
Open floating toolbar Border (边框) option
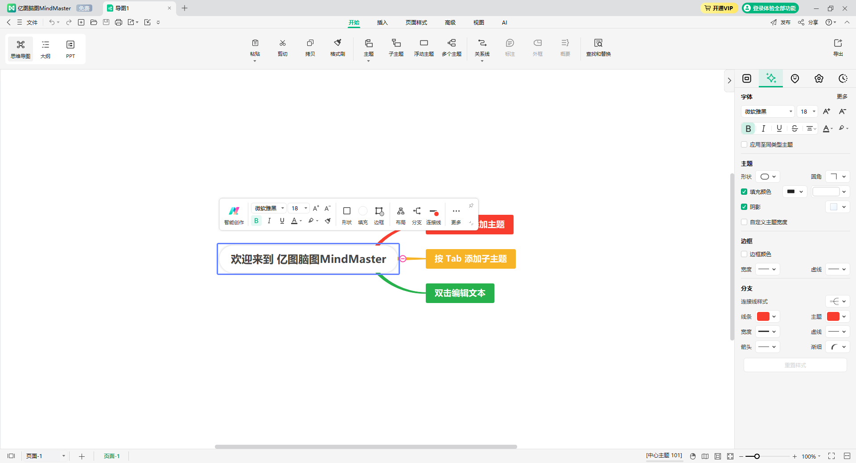pos(379,215)
